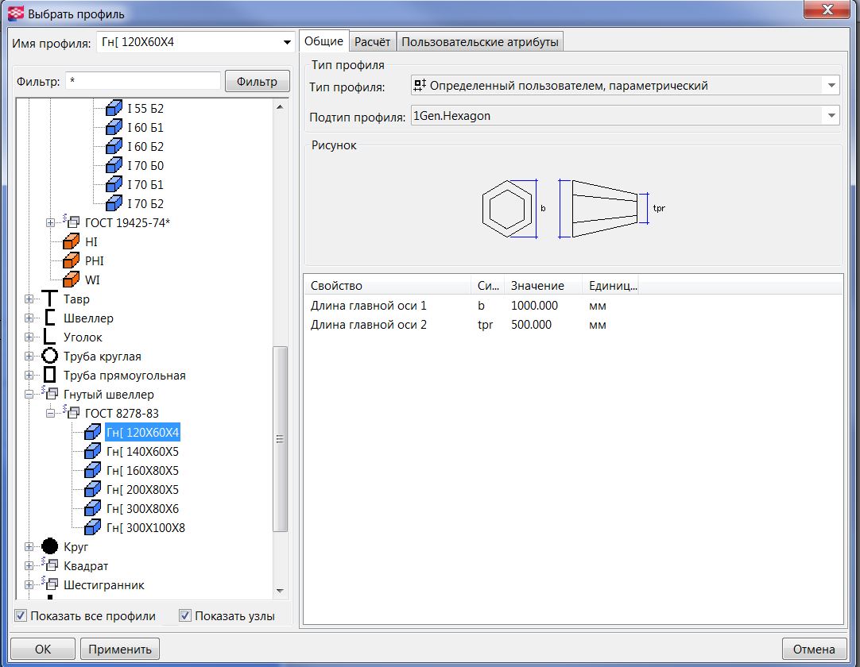The image size is (860, 667).
Task: Click the Тавр T-shape profile icon
Action: 50,299
